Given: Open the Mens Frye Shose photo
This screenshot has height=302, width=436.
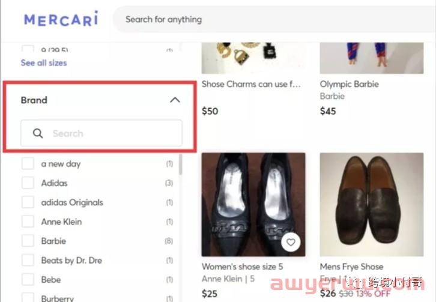Looking at the screenshot, I should (x=372, y=204).
